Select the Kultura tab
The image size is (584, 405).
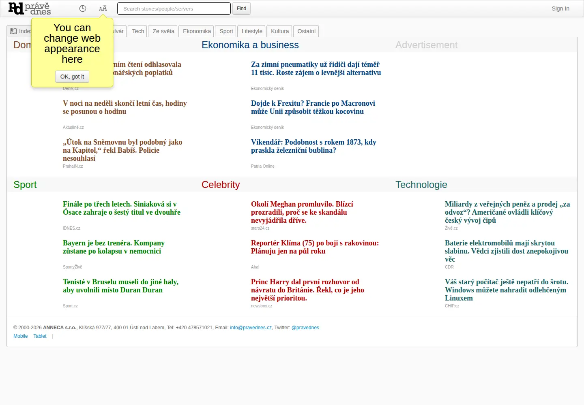click(280, 31)
